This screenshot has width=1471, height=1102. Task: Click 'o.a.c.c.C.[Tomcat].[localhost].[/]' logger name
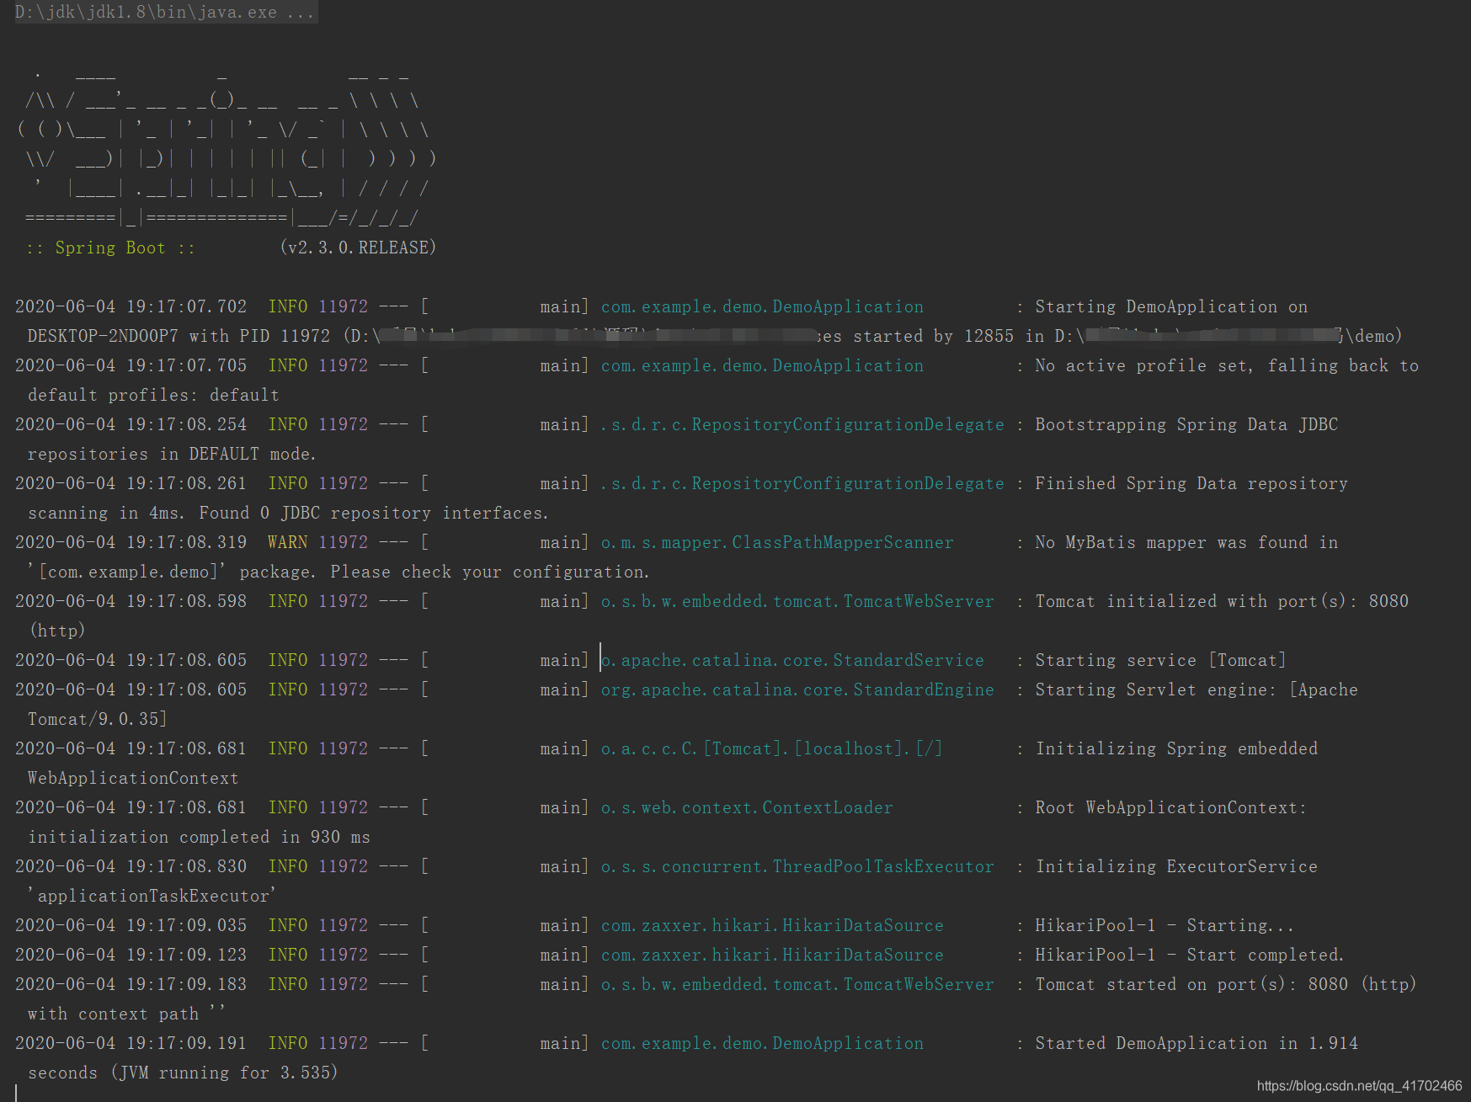click(772, 748)
